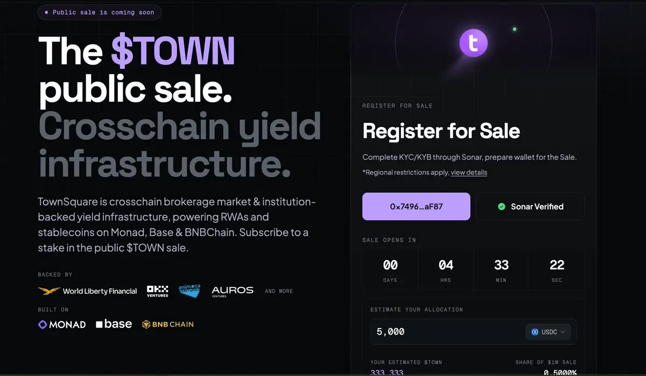This screenshot has width=646, height=376.
Task: Click the Auros Ventures logo
Action: click(x=233, y=291)
